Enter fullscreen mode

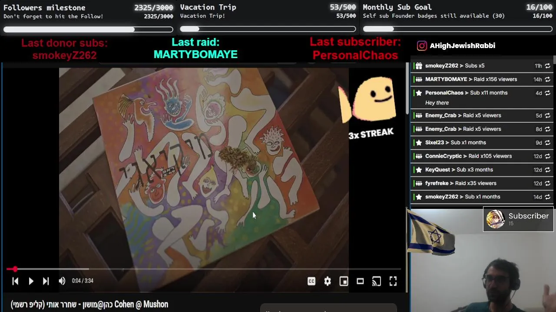[393, 281]
